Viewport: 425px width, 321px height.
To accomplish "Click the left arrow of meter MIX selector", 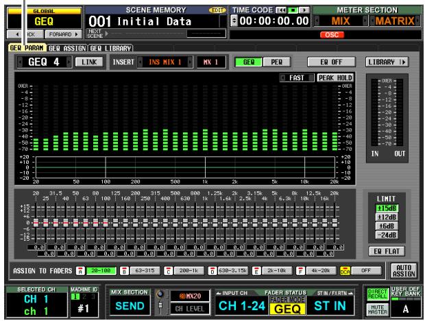I will 317,21.
